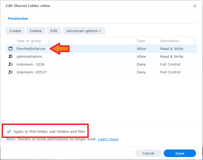Sort by the Type column header
The width and height of the screenshot is (203, 160).
point(141,41)
